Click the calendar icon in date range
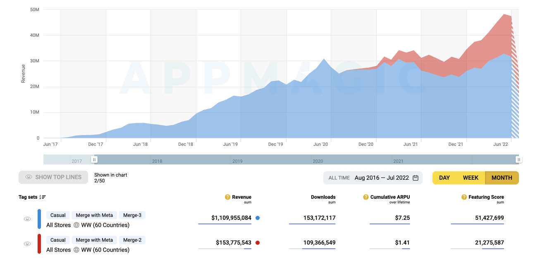The image size is (540, 264). pos(416,178)
